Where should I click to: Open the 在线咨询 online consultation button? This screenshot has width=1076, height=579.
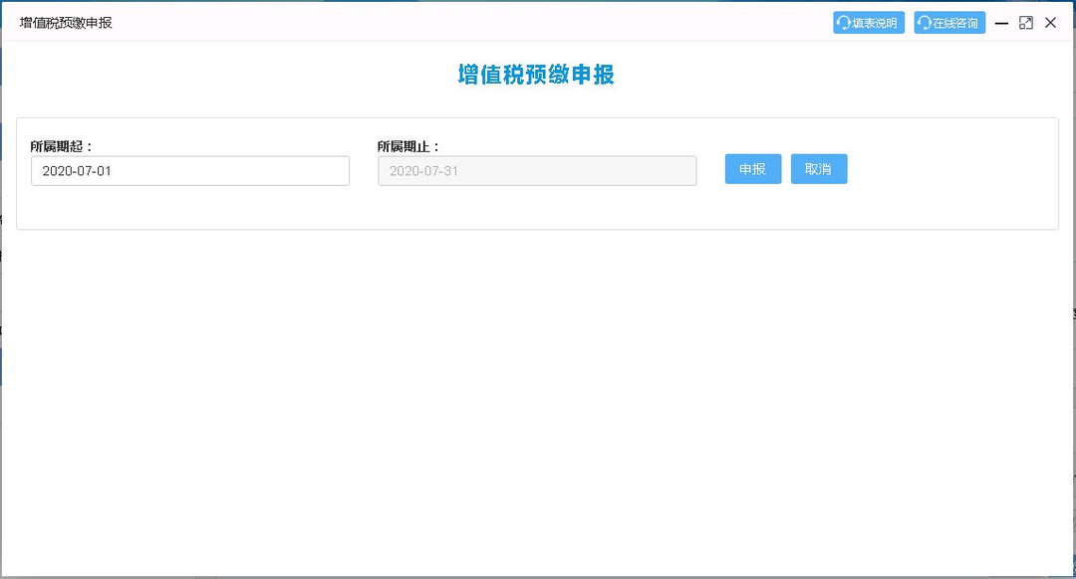[949, 23]
